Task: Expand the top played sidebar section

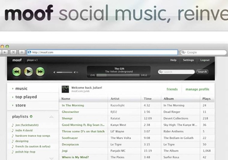Action: [26, 97]
